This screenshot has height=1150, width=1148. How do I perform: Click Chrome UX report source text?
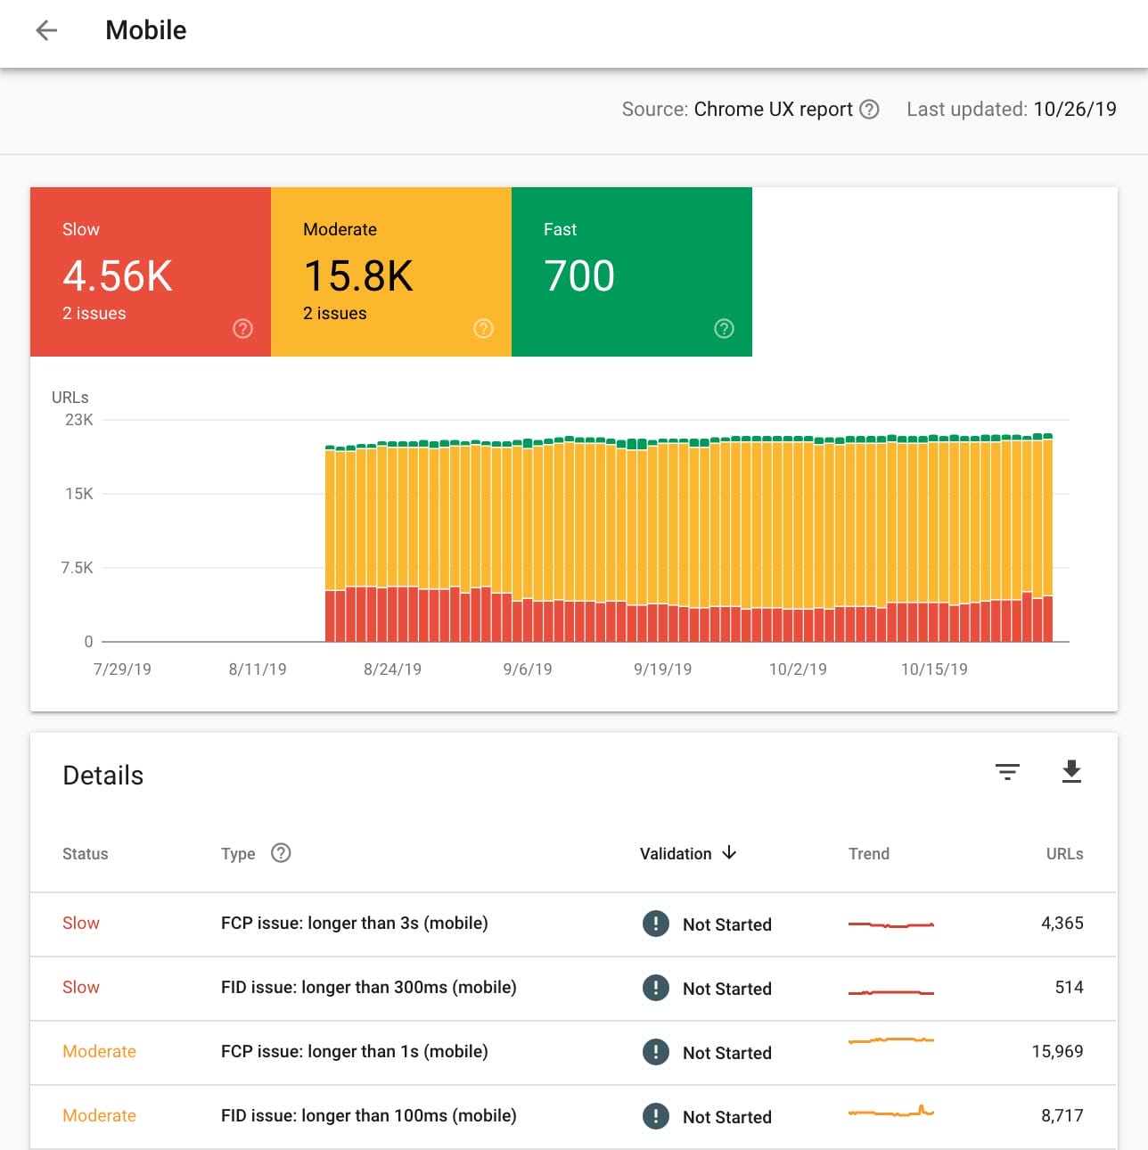(773, 110)
